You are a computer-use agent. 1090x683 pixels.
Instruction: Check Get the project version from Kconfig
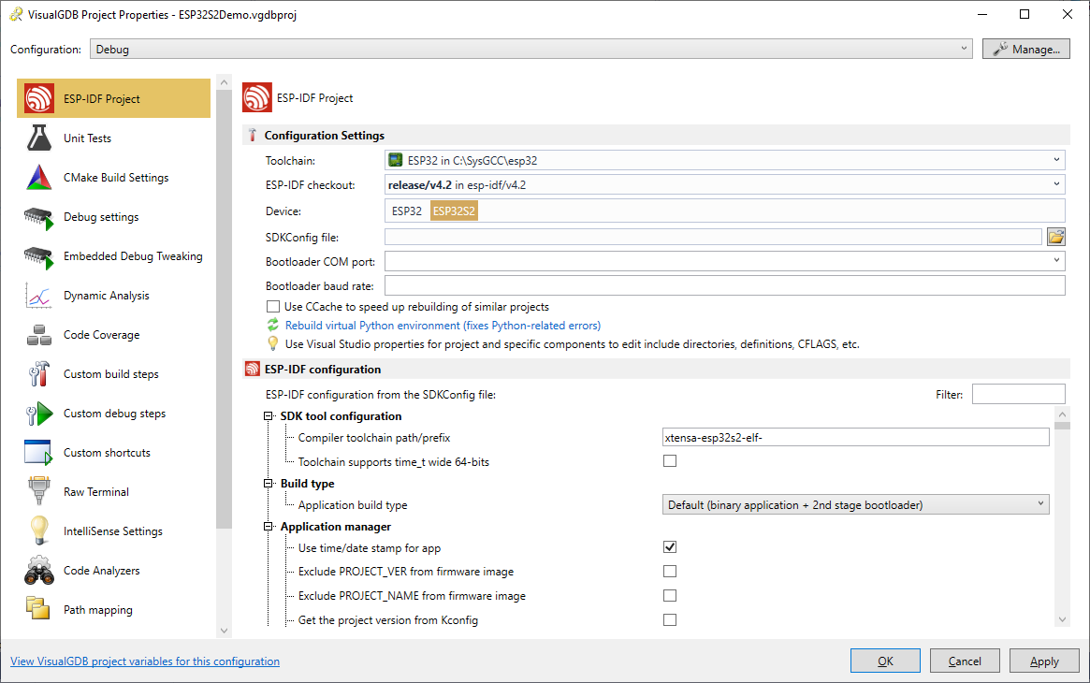[669, 619]
